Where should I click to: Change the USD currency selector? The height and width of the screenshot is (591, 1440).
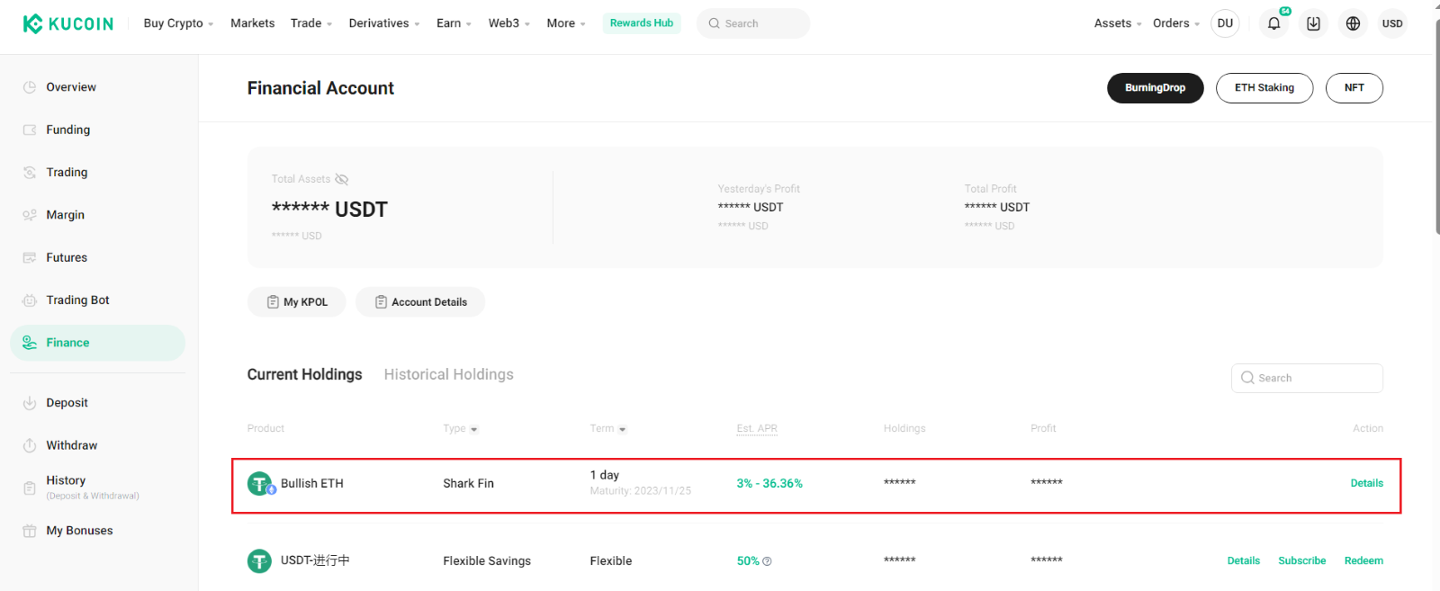coord(1392,23)
